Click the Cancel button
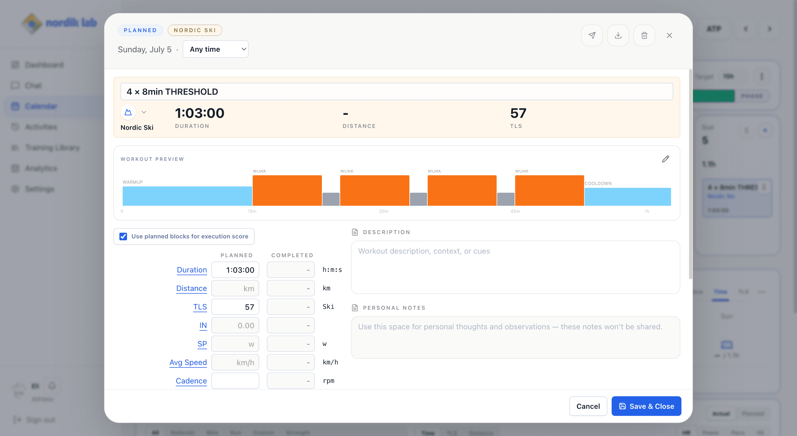The height and width of the screenshot is (436, 797). pos(588,406)
